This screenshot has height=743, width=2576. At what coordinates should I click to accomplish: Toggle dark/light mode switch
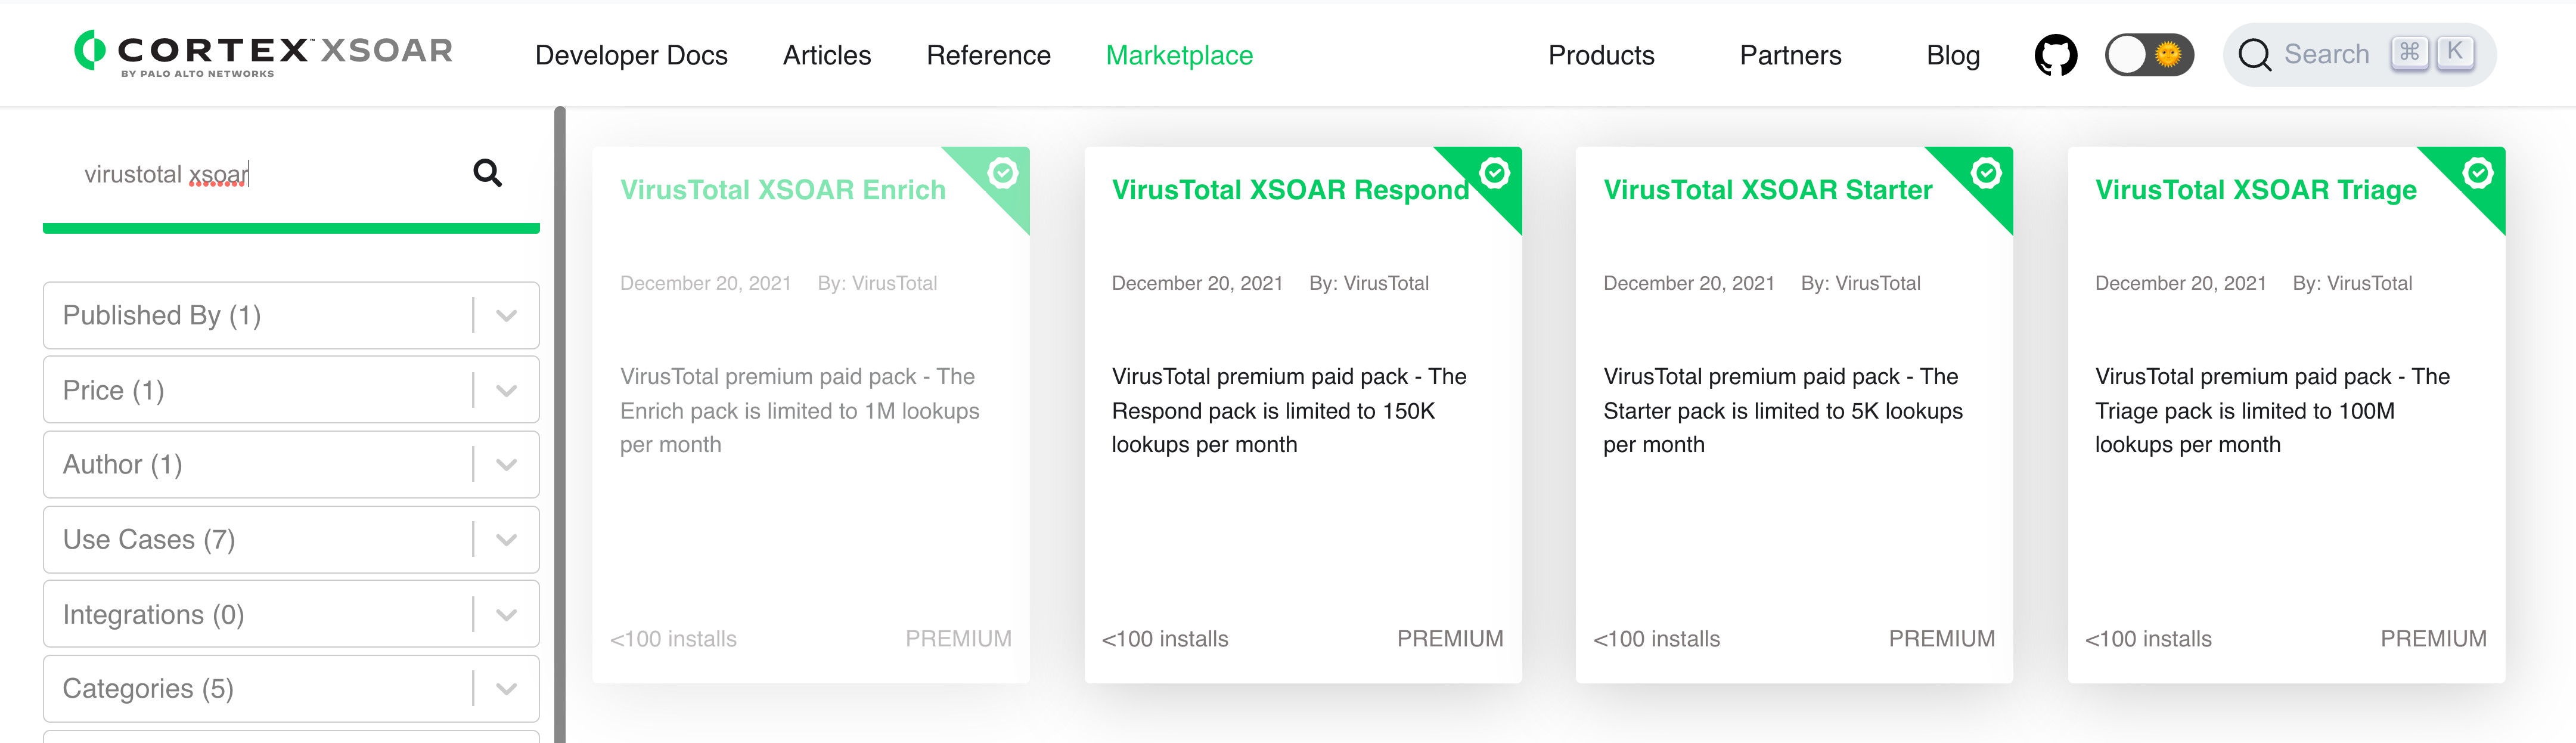(2149, 55)
